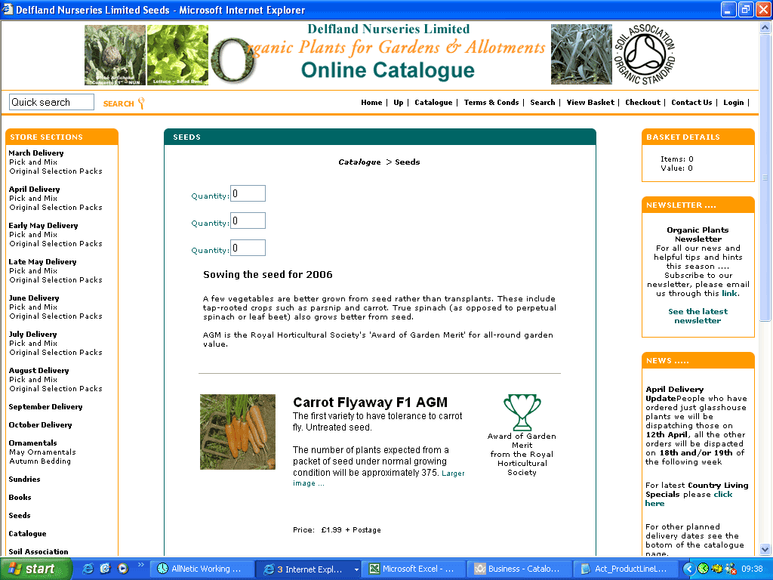Click the Soil Association Organic Standard logo
Image resolution: width=773 pixels, height=580 pixels.
pyautogui.click(x=644, y=54)
